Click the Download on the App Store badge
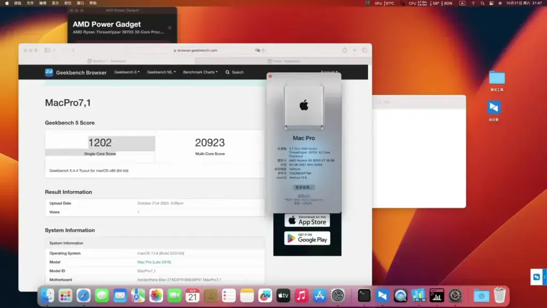 [307, 220]
